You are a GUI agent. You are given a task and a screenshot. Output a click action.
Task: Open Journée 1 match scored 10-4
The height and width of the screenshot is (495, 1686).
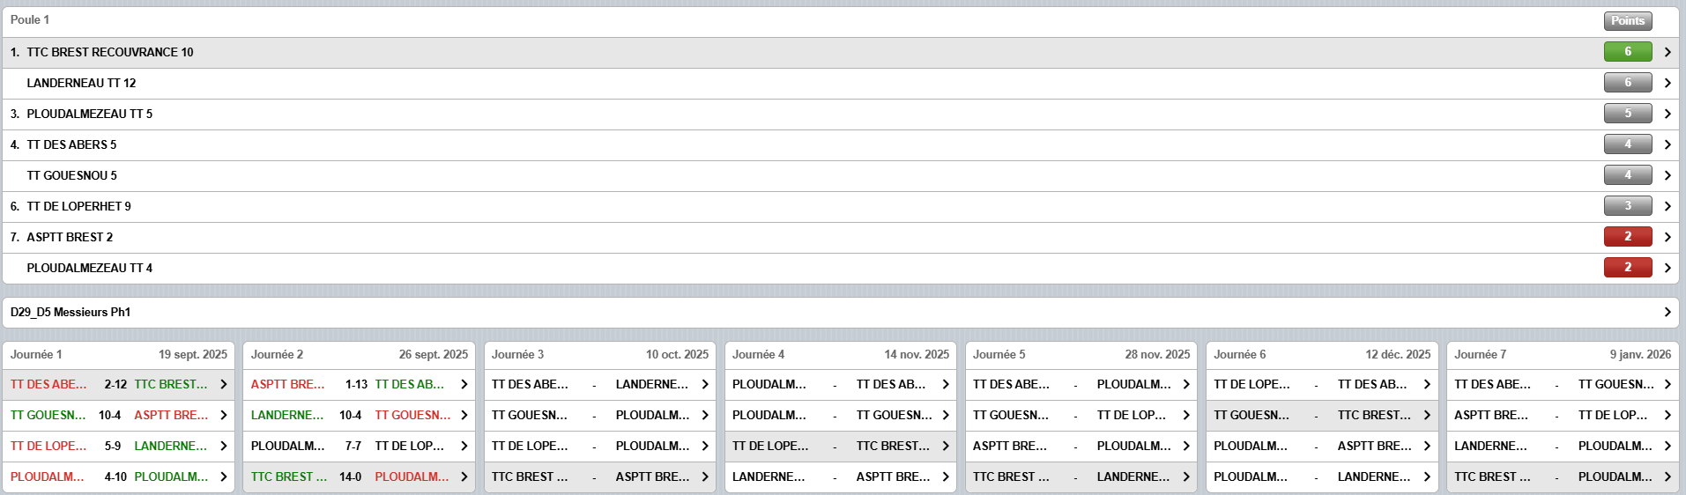coord(223,415)
